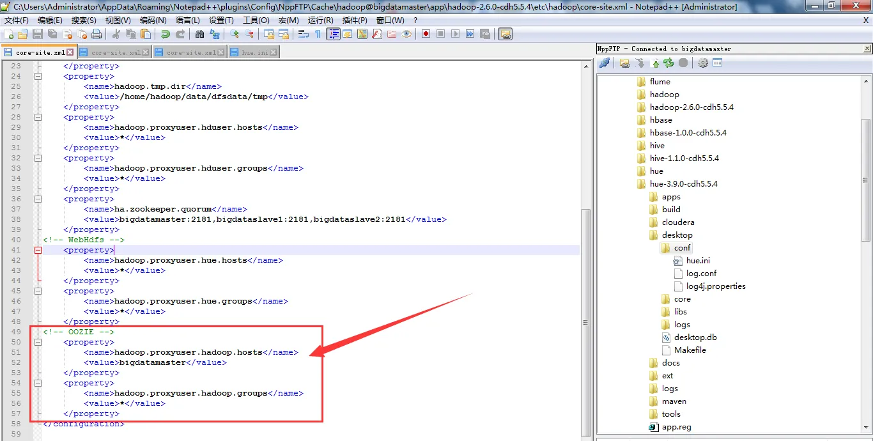
Task: Close the NppFTP panel
Action: click(867, 49)
